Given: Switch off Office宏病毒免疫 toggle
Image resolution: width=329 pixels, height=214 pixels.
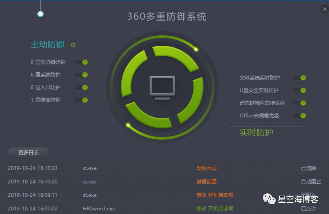Looking at the screenshot, I should [x=300, y=116].
